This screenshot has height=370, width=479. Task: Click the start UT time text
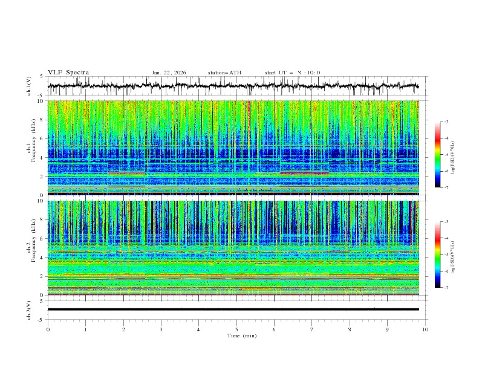coord(292,73)
